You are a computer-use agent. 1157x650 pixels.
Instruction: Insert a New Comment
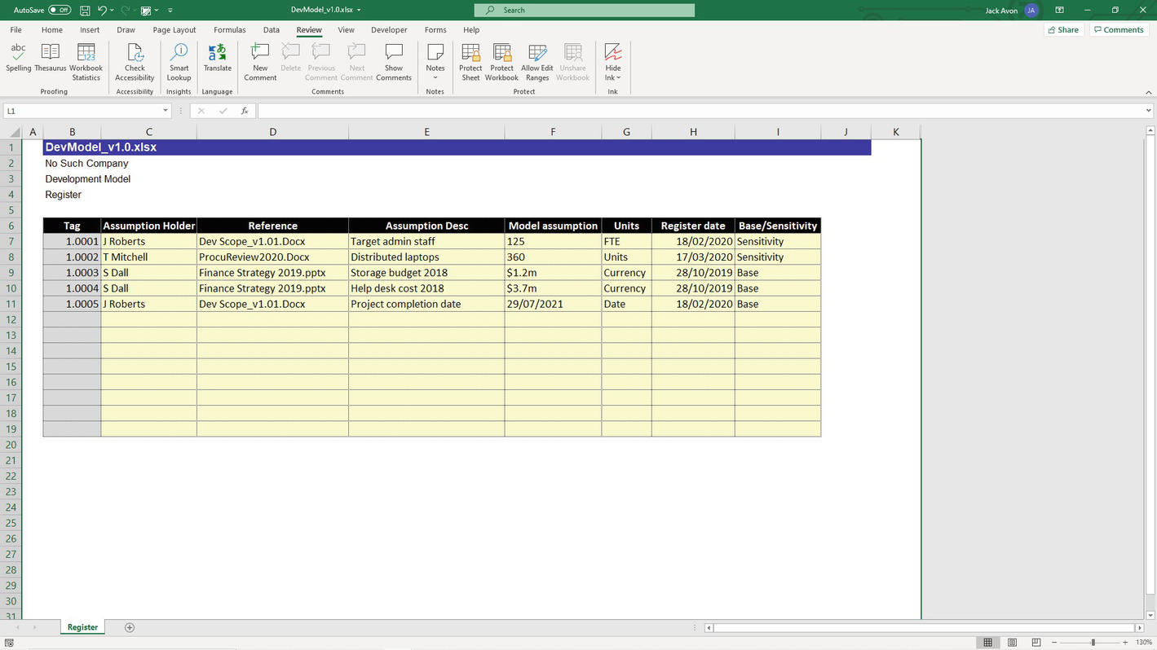260,59
